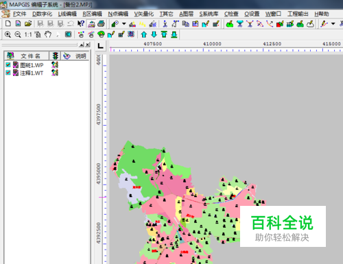Click the blue down arrow icon
The width and height of the screenshot is (343, 264).
[x=154, y=35]
